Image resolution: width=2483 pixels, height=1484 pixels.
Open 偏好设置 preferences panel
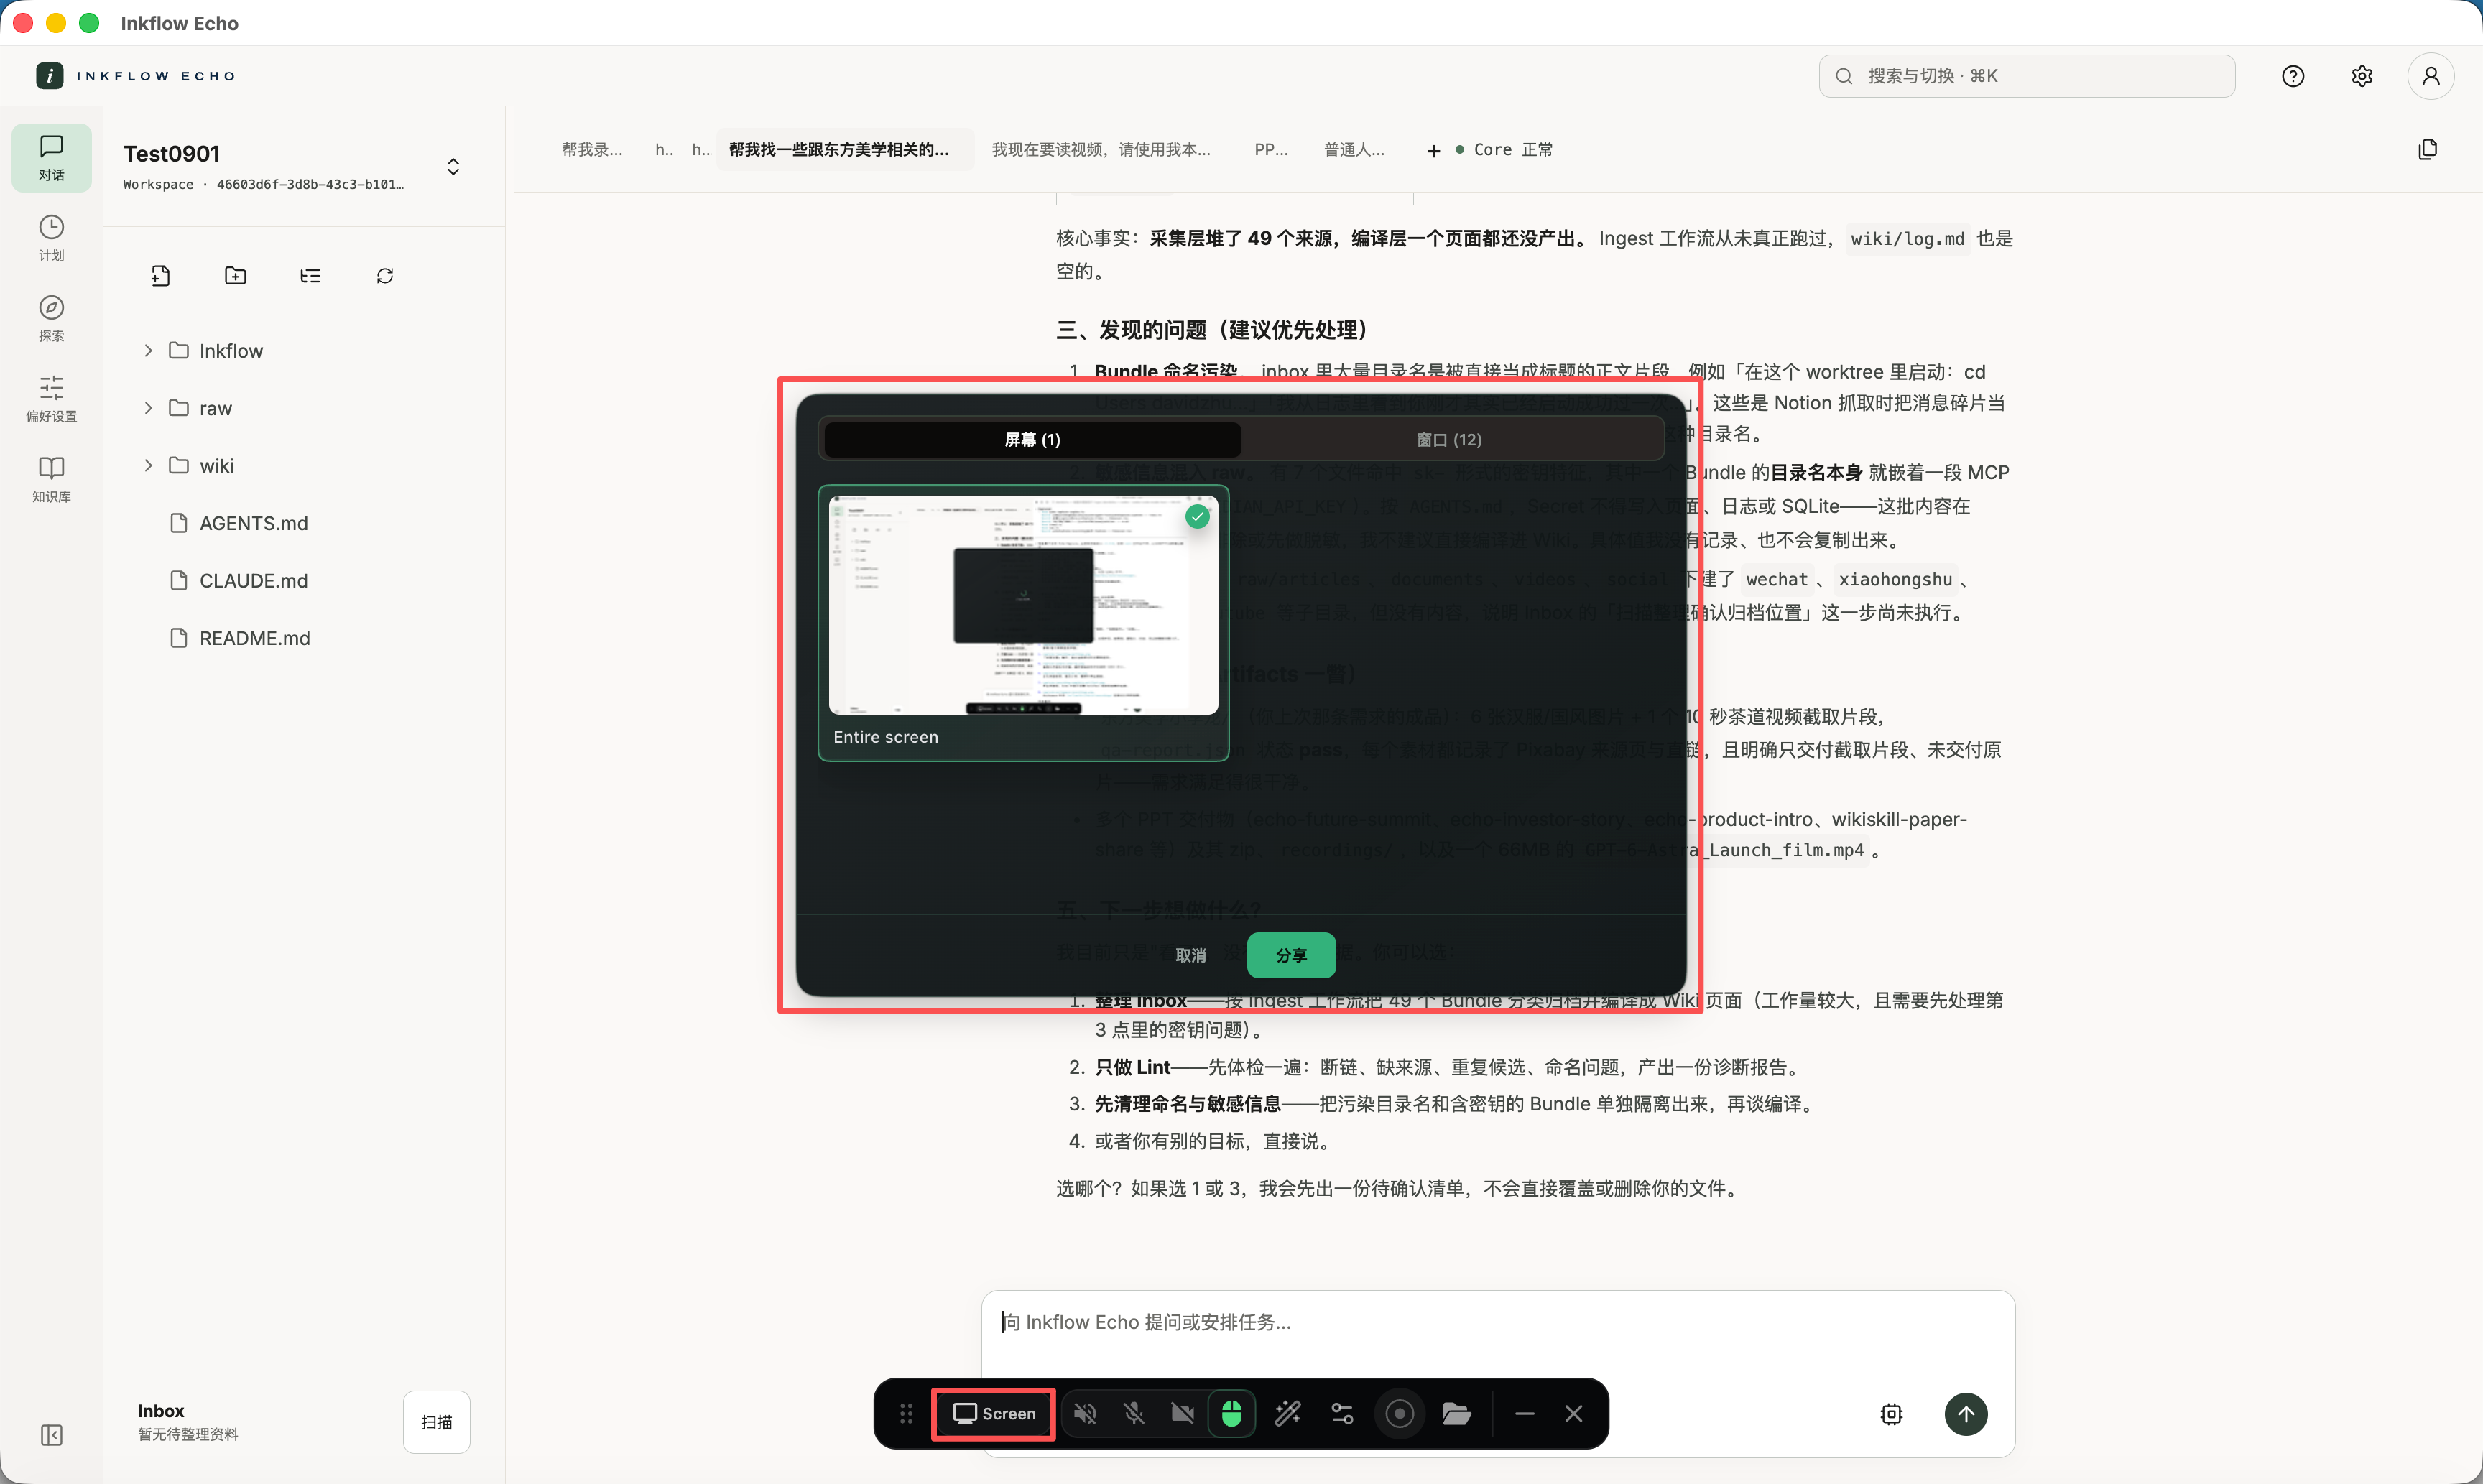click(51, 399)
